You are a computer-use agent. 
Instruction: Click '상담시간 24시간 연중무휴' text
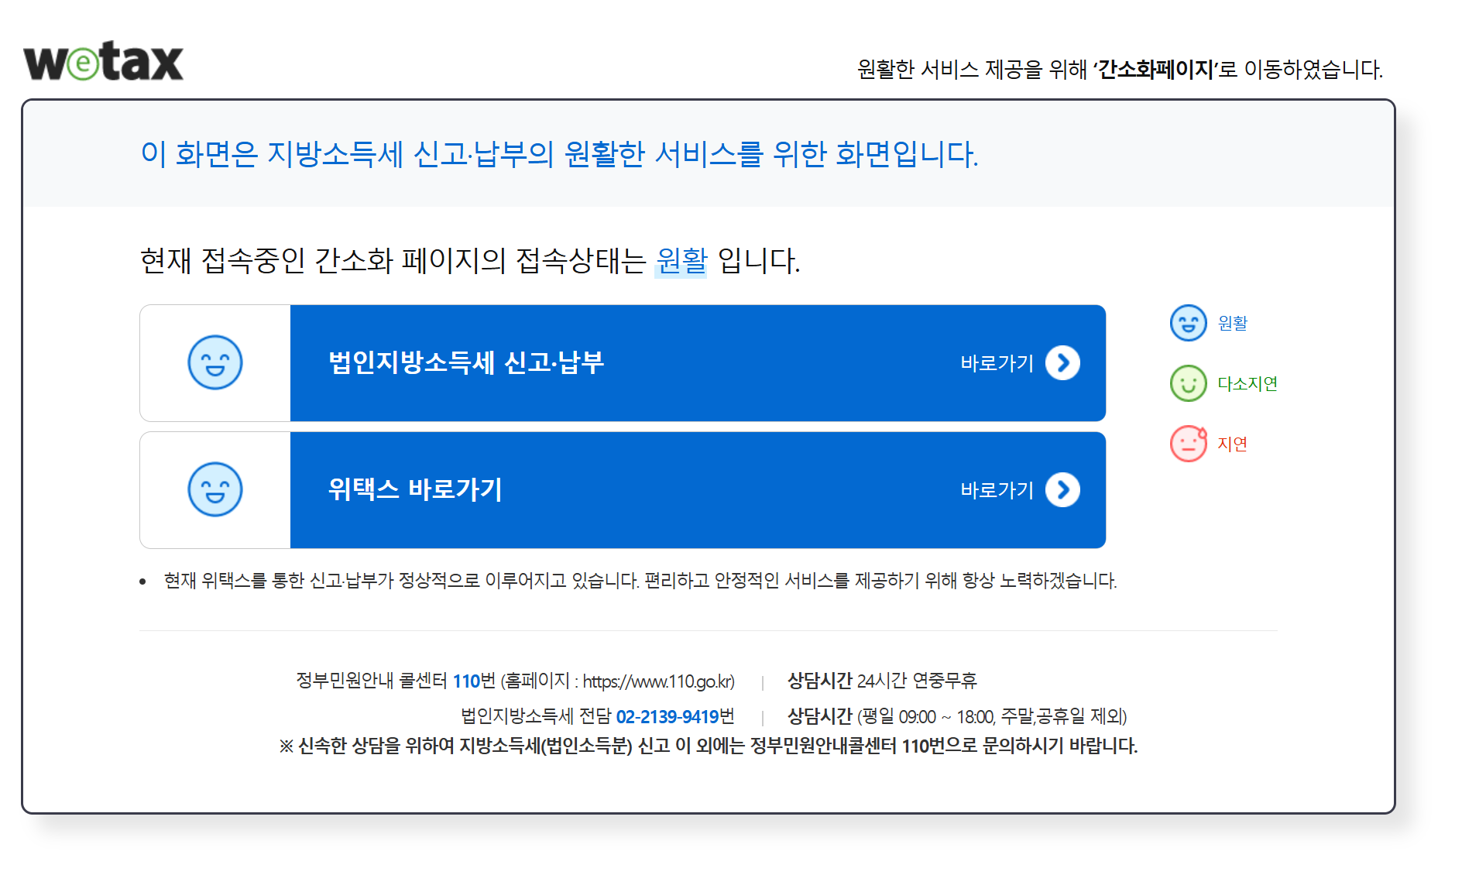[x=882, y=681]
